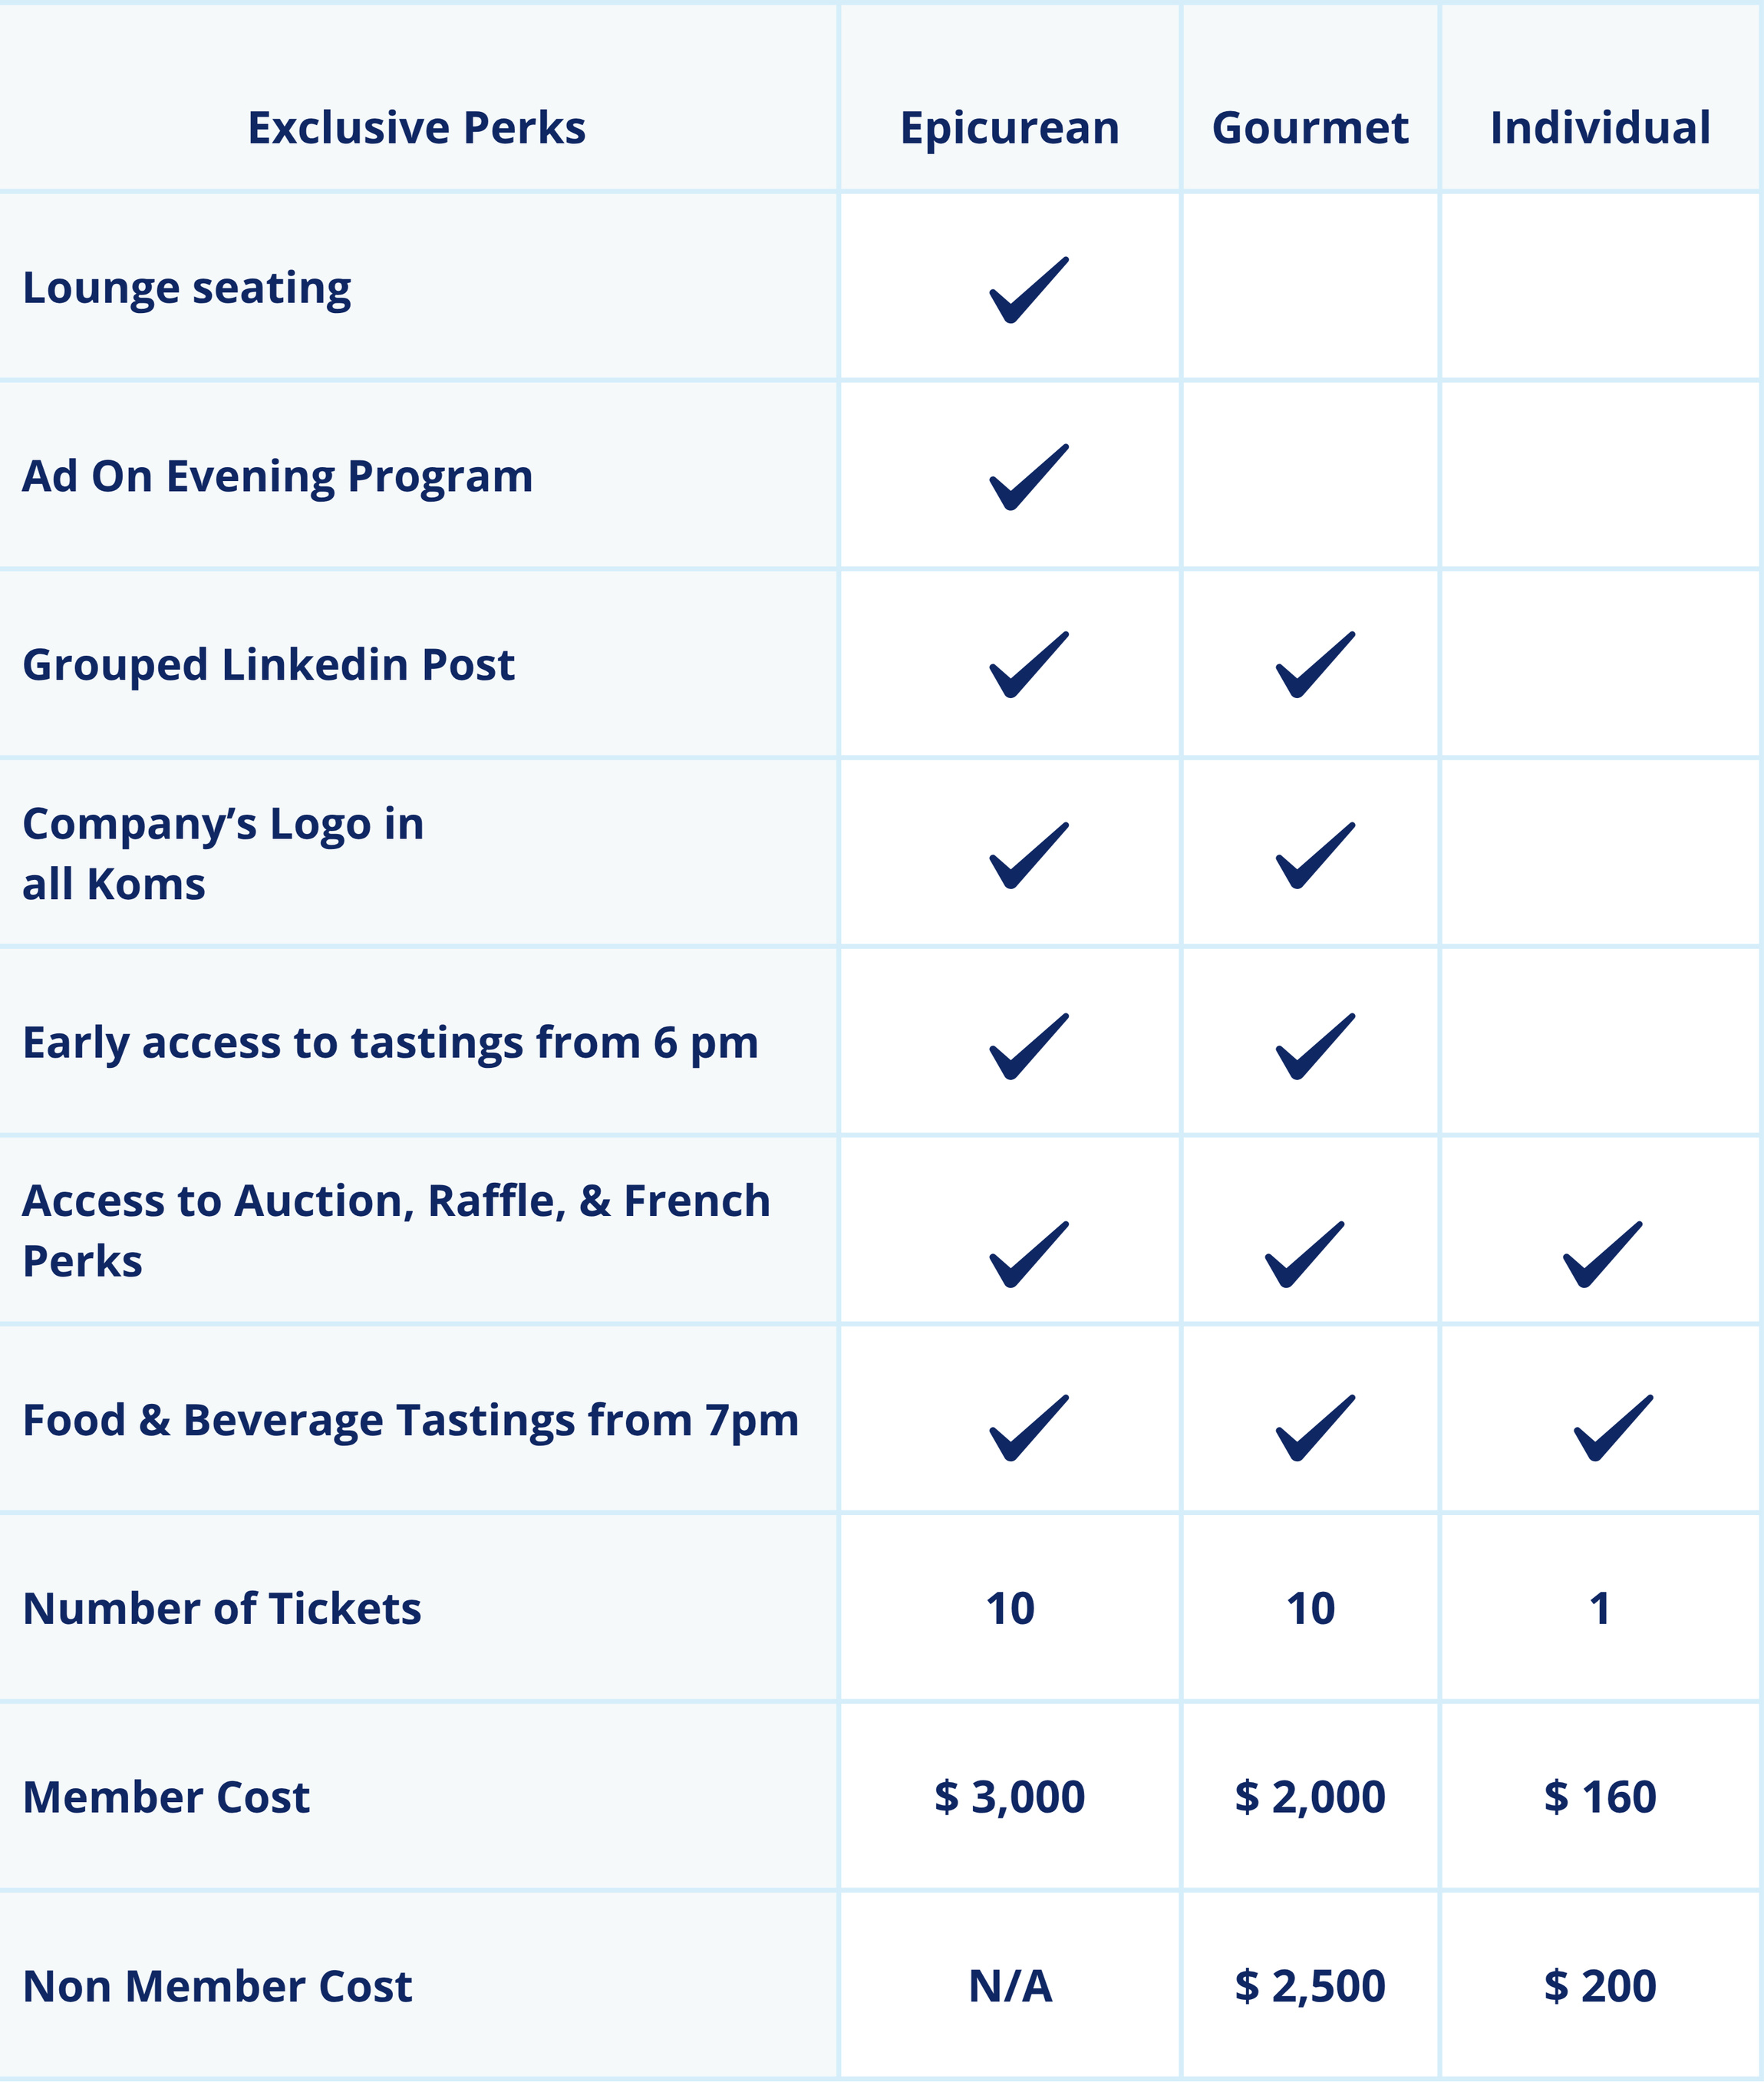The width and height of the screenshot is (1764, 2082).
Task: Click Gourmet checkmark for Food & Beverage Tastings
Action: (x=1316, y=1428)
